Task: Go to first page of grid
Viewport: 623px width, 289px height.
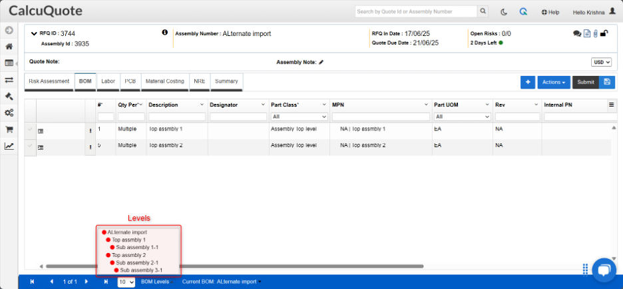Action: pos(32,282)
